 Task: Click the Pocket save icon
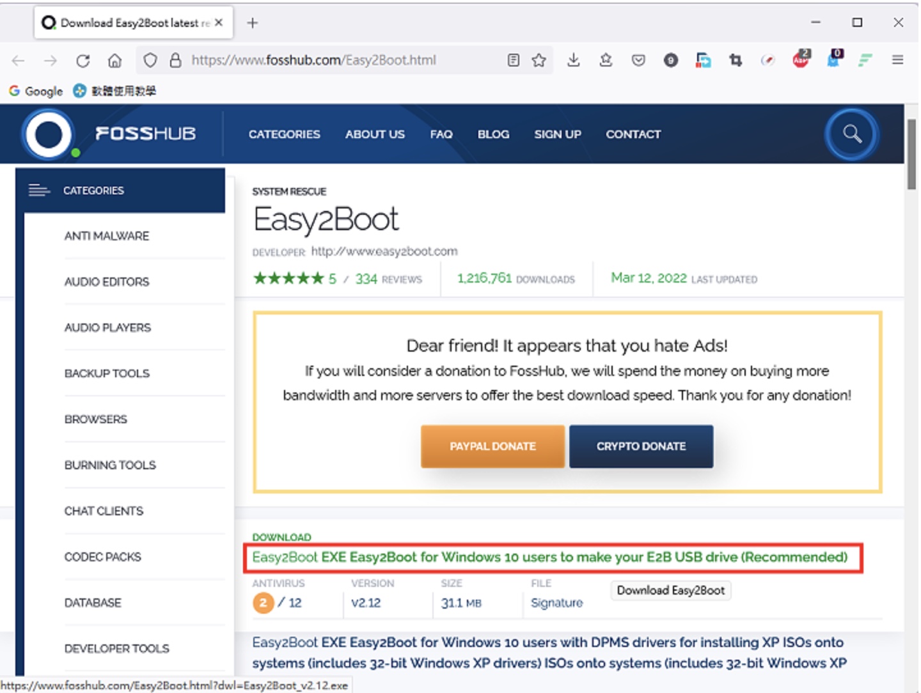point(638,60)
